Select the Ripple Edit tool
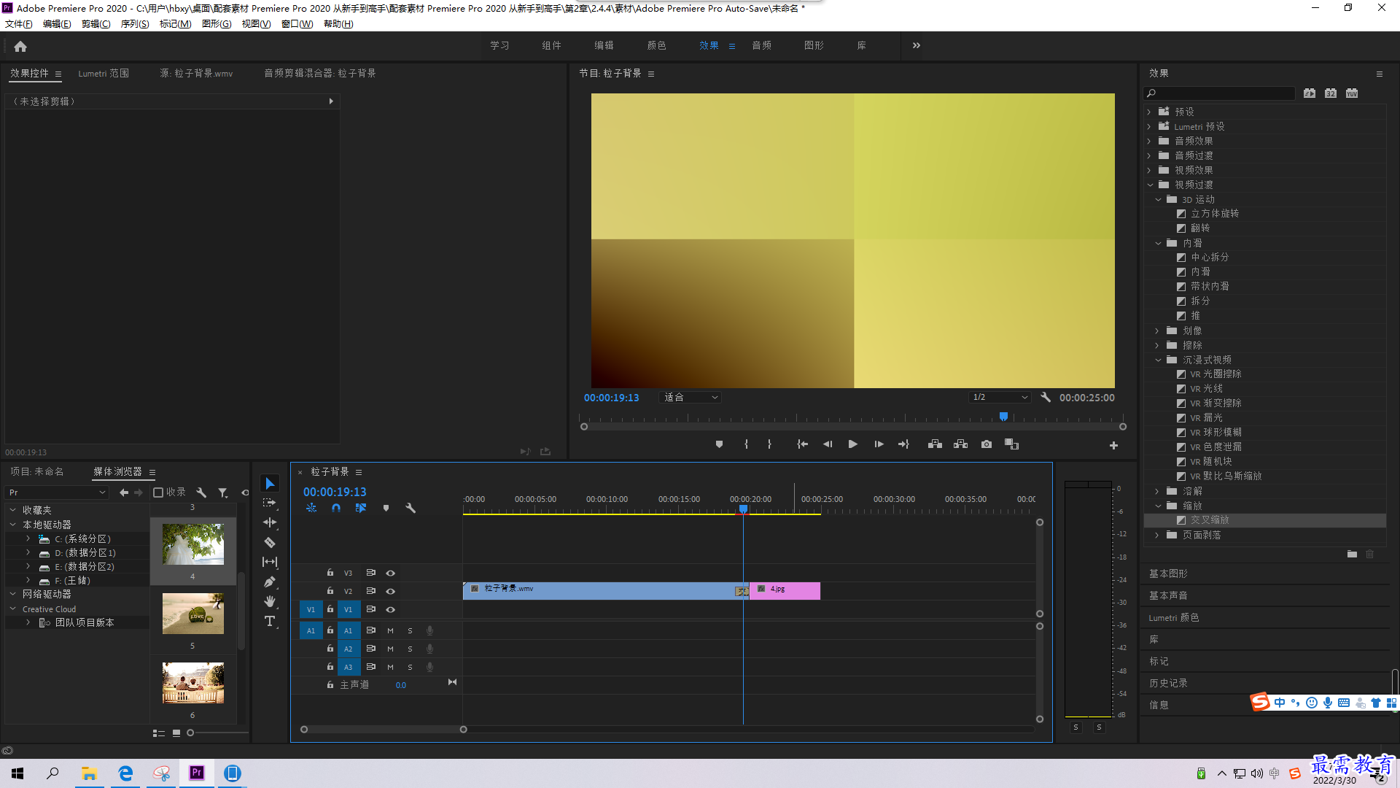The image size is (1400, 788). pos(270,522)
